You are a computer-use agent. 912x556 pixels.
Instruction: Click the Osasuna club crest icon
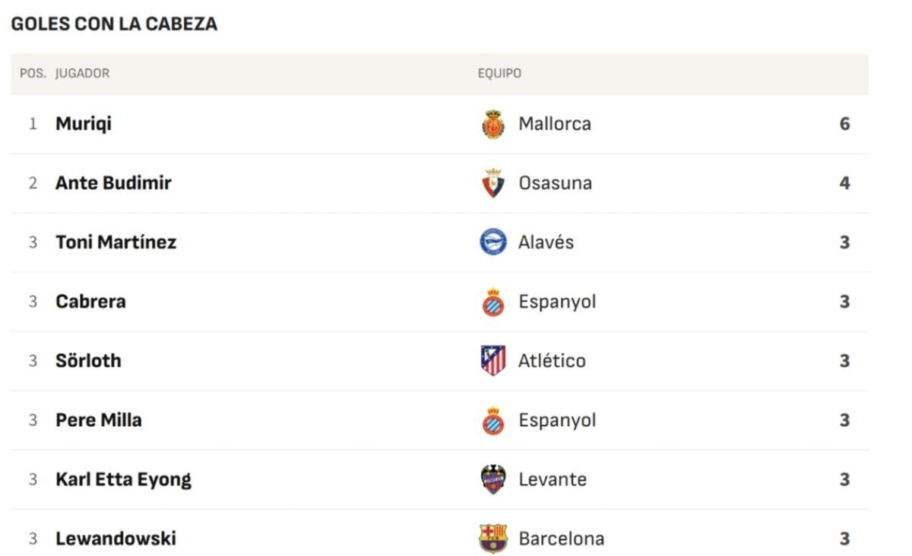493,183
